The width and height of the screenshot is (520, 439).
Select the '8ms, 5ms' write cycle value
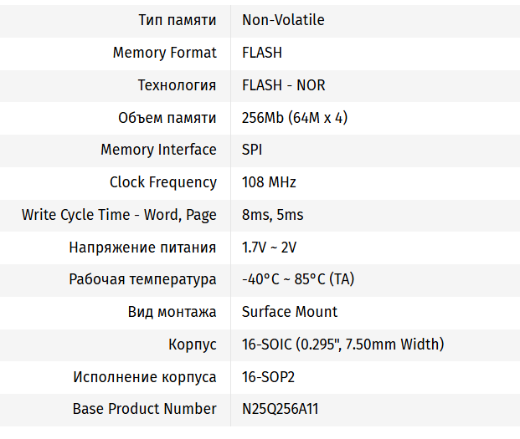click(x=272, y=215)
